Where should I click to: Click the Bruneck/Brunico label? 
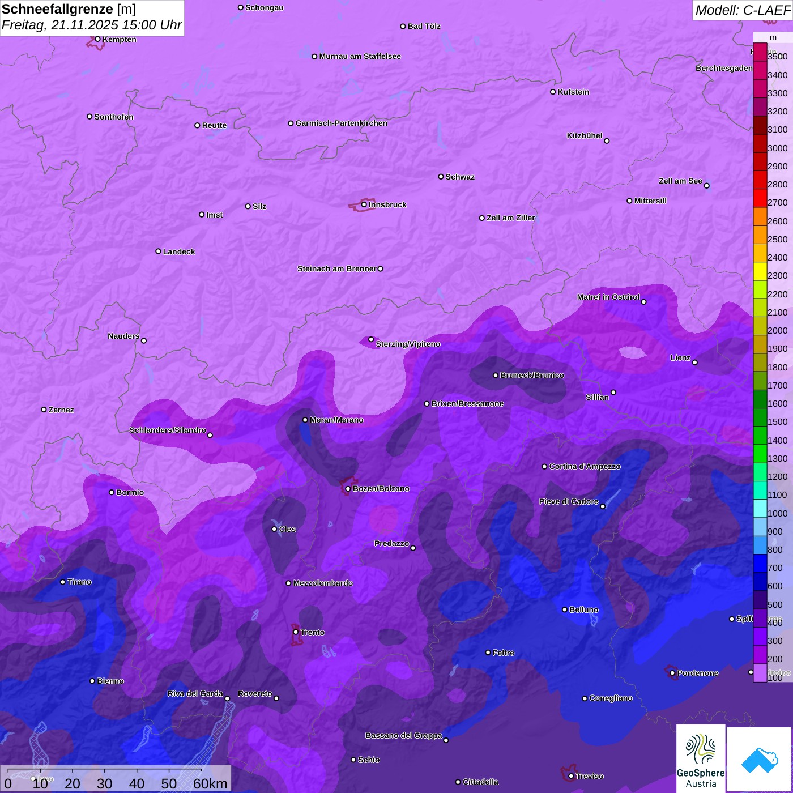tap(532, 375)
